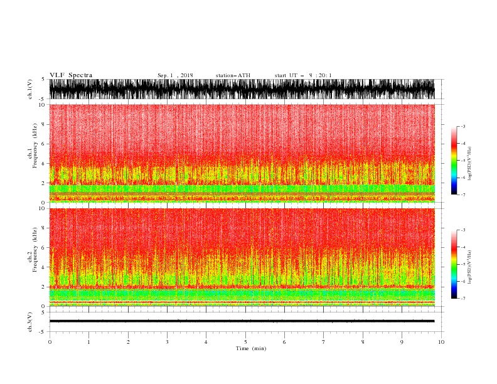Select the date text "Sep. 1, 2018"
The image size is (497, 384).
click(175, 75)
